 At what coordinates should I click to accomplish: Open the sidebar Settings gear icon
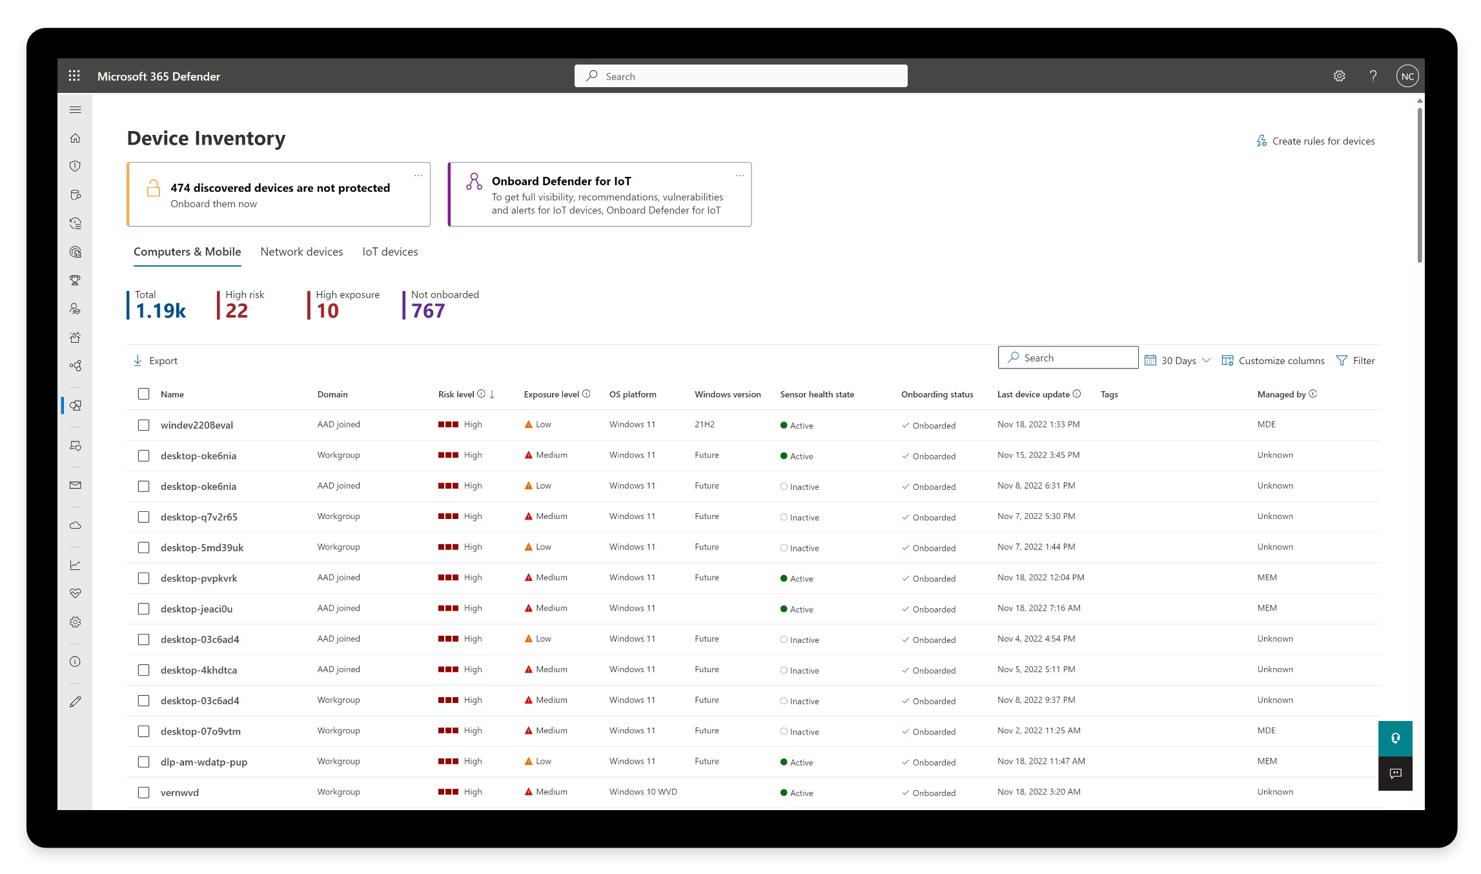coord(76,622)
